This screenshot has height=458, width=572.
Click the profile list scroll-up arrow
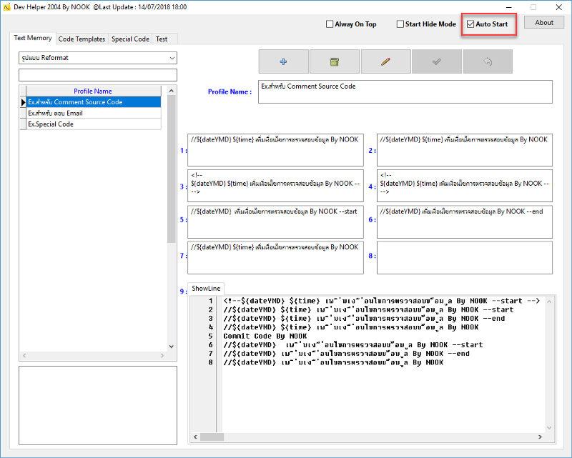click(171, 91)
